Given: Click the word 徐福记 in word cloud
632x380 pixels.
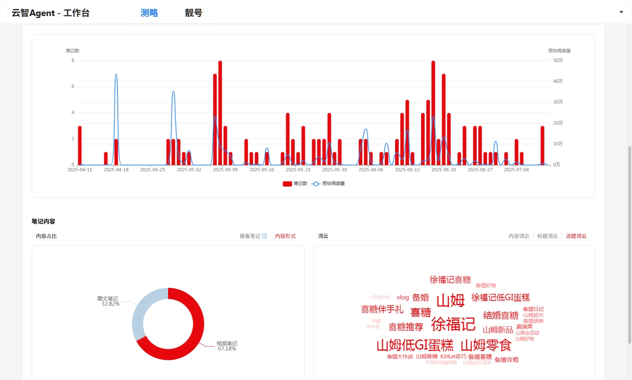Looking at the screenshot, I should pyautogui.click(x=453, y=324).
